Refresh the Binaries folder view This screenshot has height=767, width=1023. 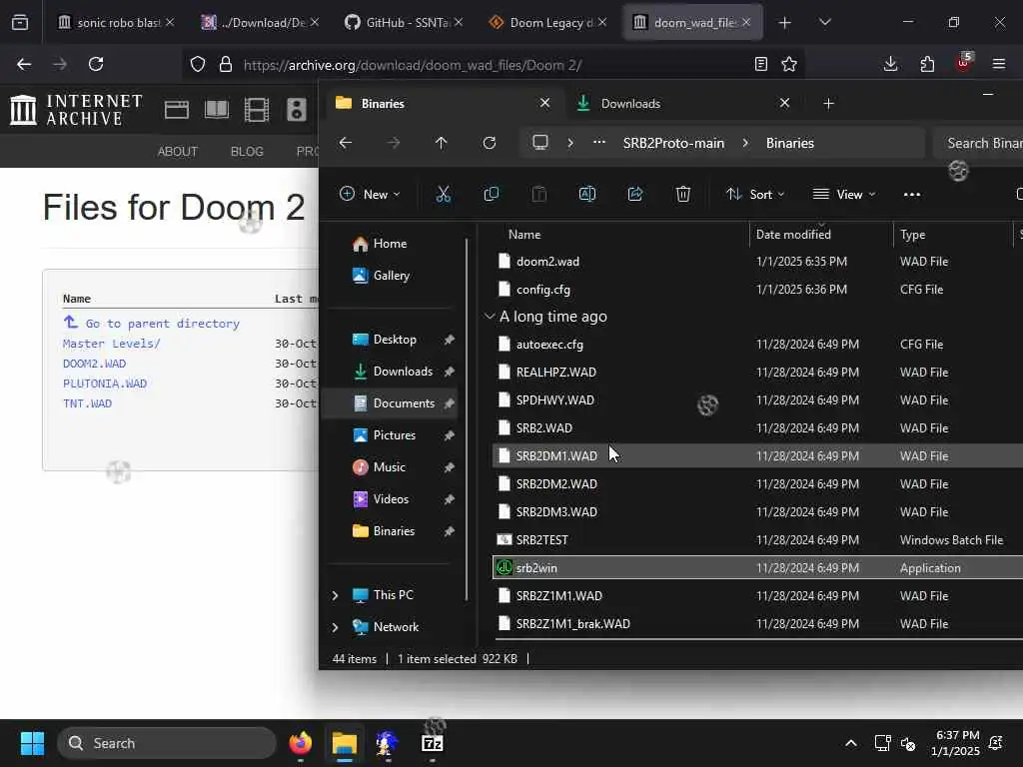coord(490,143)
